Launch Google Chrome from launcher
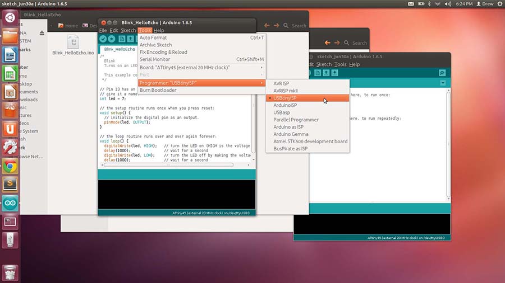 (x=10, y=166)
